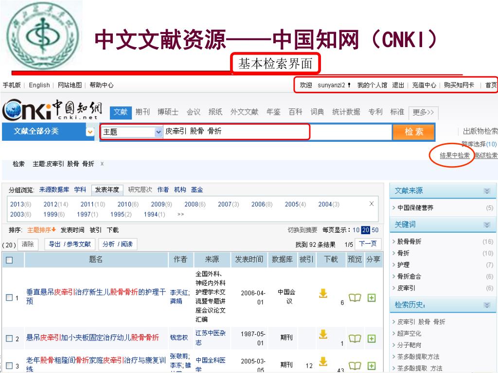The image size is (498, 373).
Task: Open article 悬吊皮牵引加小夹板固定治疗幼儿股骨骨折
Action: [92, 338]
